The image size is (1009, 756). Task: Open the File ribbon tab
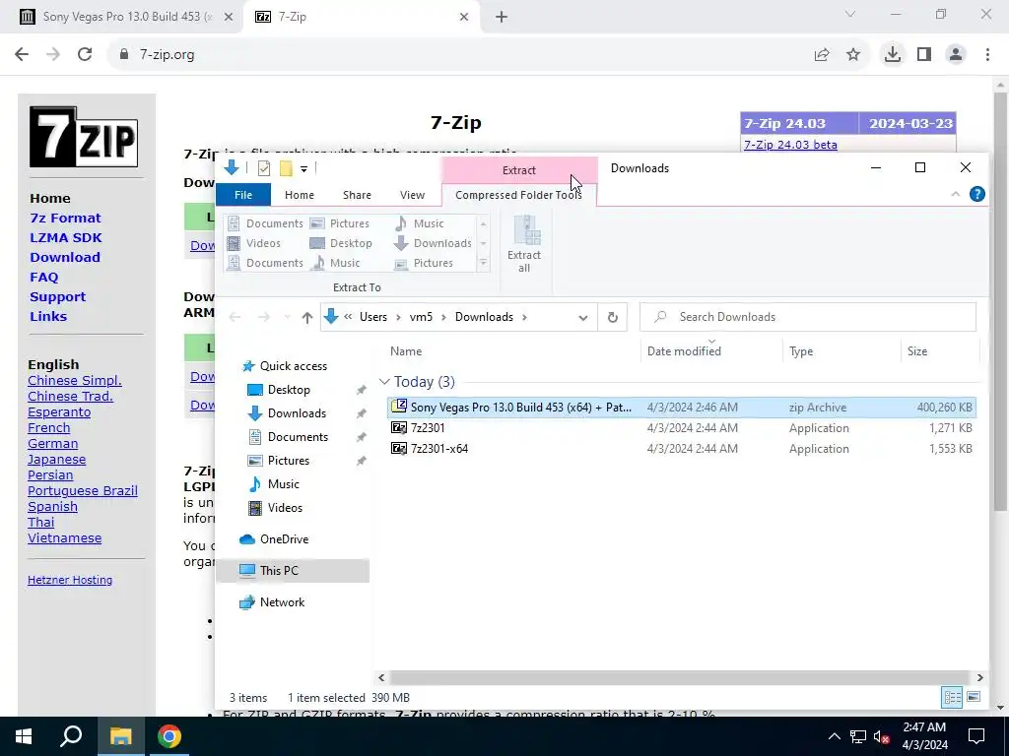tap(243, 195)
